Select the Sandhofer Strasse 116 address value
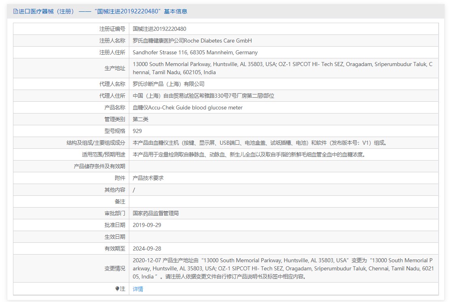This screenshot has width=458, height=302. coord(195,52)
